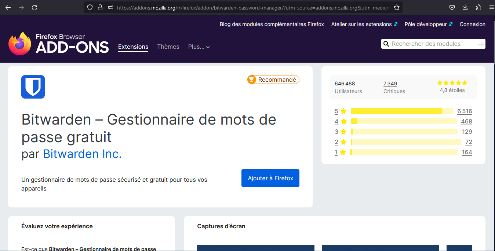Click the 1-star rating distribution bar

[404, 152]
